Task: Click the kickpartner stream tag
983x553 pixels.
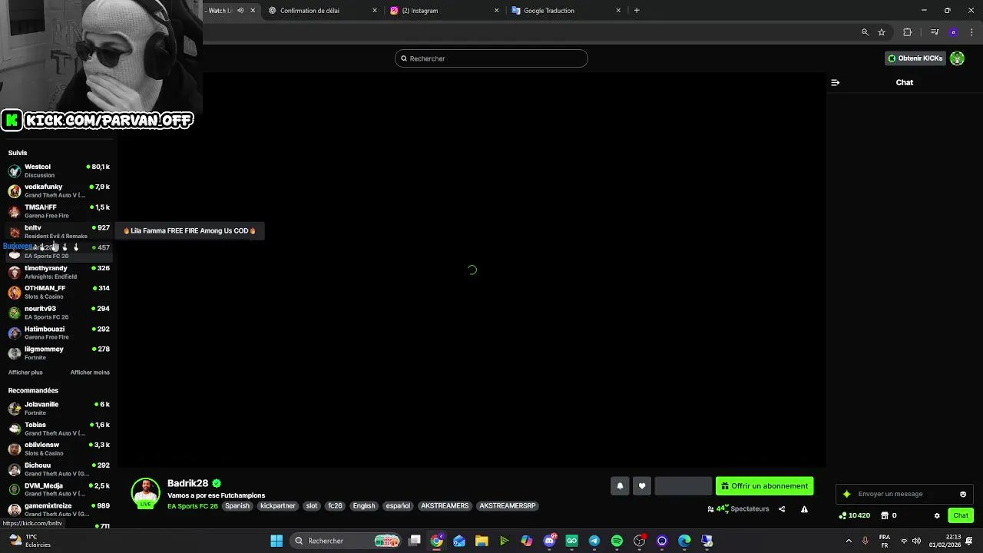Action: tap(278, 506)
